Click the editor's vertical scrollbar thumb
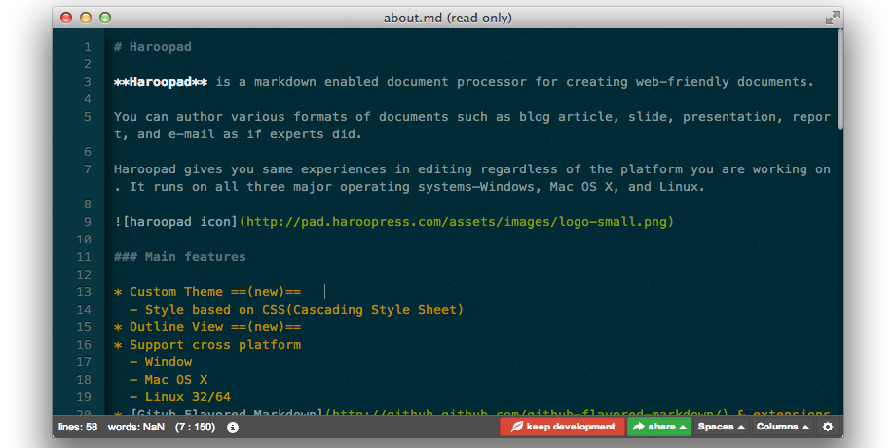The width and height of the screenshot is (896, 448). click(x=840, y=80)
